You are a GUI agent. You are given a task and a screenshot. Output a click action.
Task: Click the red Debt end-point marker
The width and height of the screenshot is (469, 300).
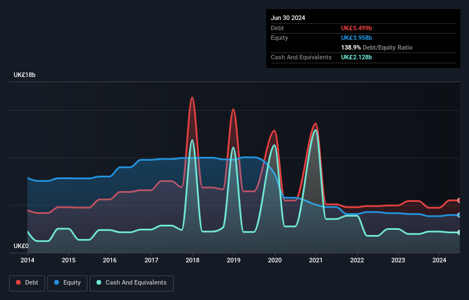coord(459,200)
